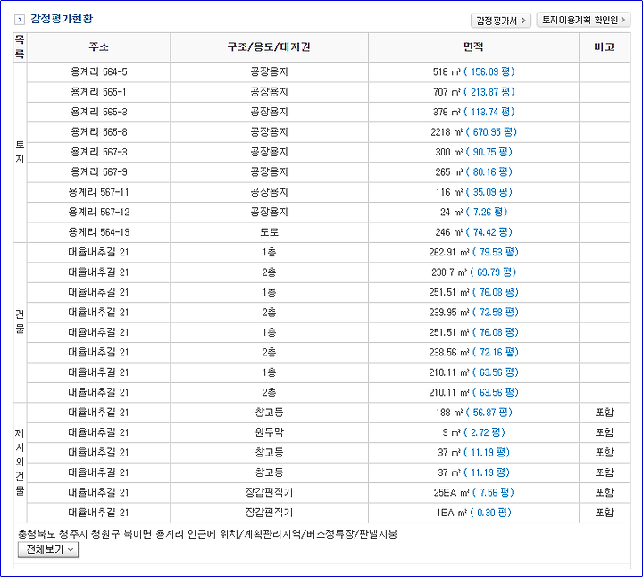The image size is (643, 577).
Task: Click area value 25EA ㎡ (7.56 평)
Action: click(473, 493)
